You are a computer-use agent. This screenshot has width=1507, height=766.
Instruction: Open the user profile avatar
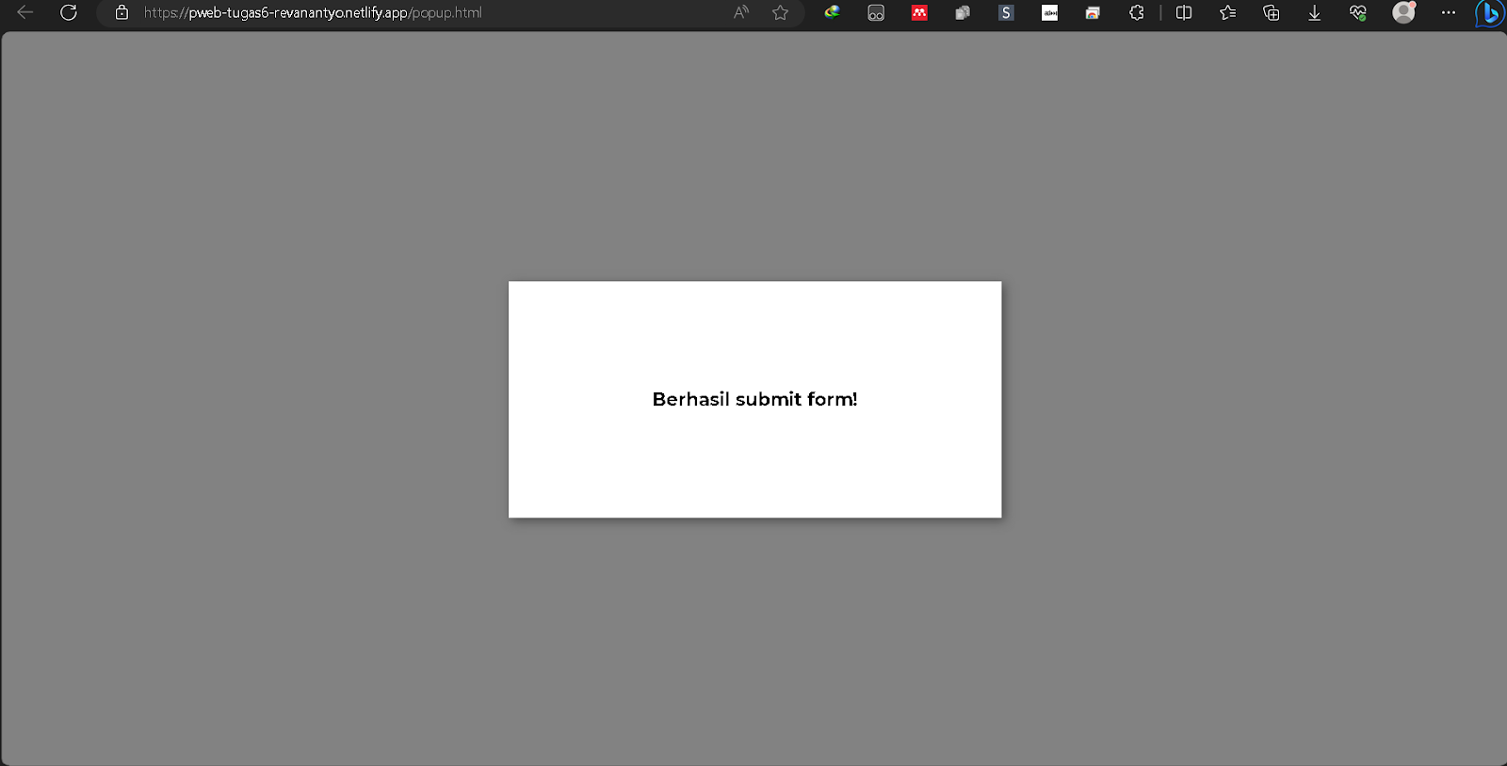1403,12
